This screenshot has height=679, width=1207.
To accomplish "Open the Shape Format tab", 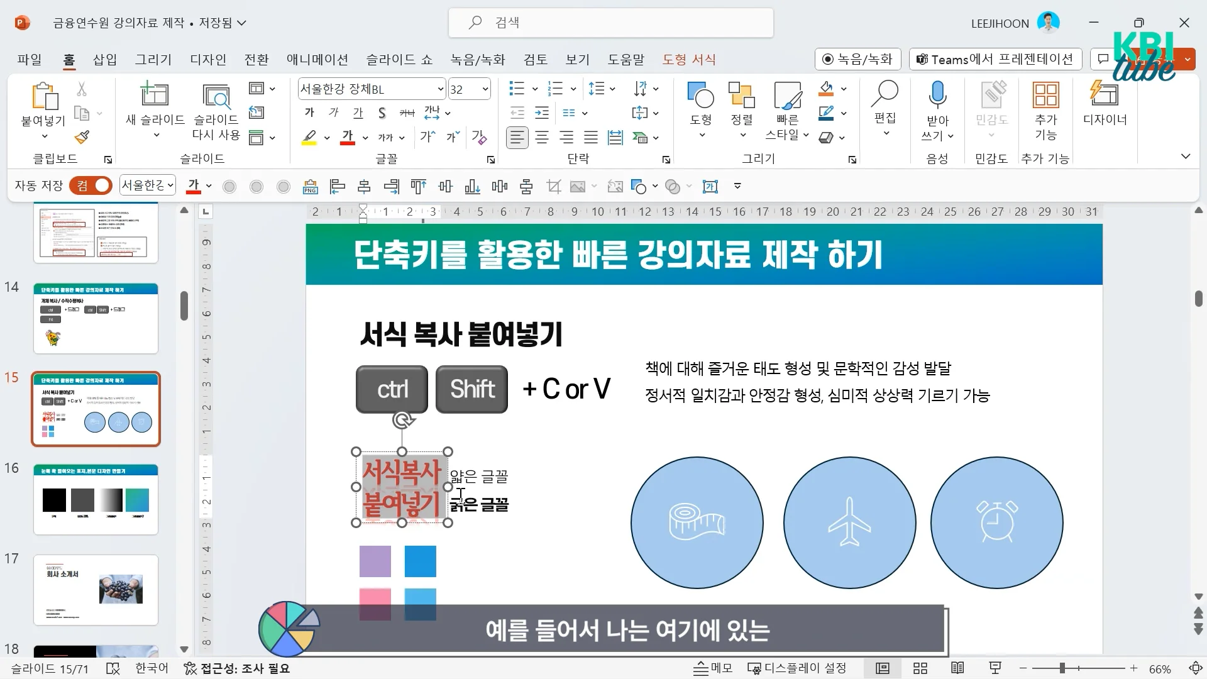I will (689, 59).
